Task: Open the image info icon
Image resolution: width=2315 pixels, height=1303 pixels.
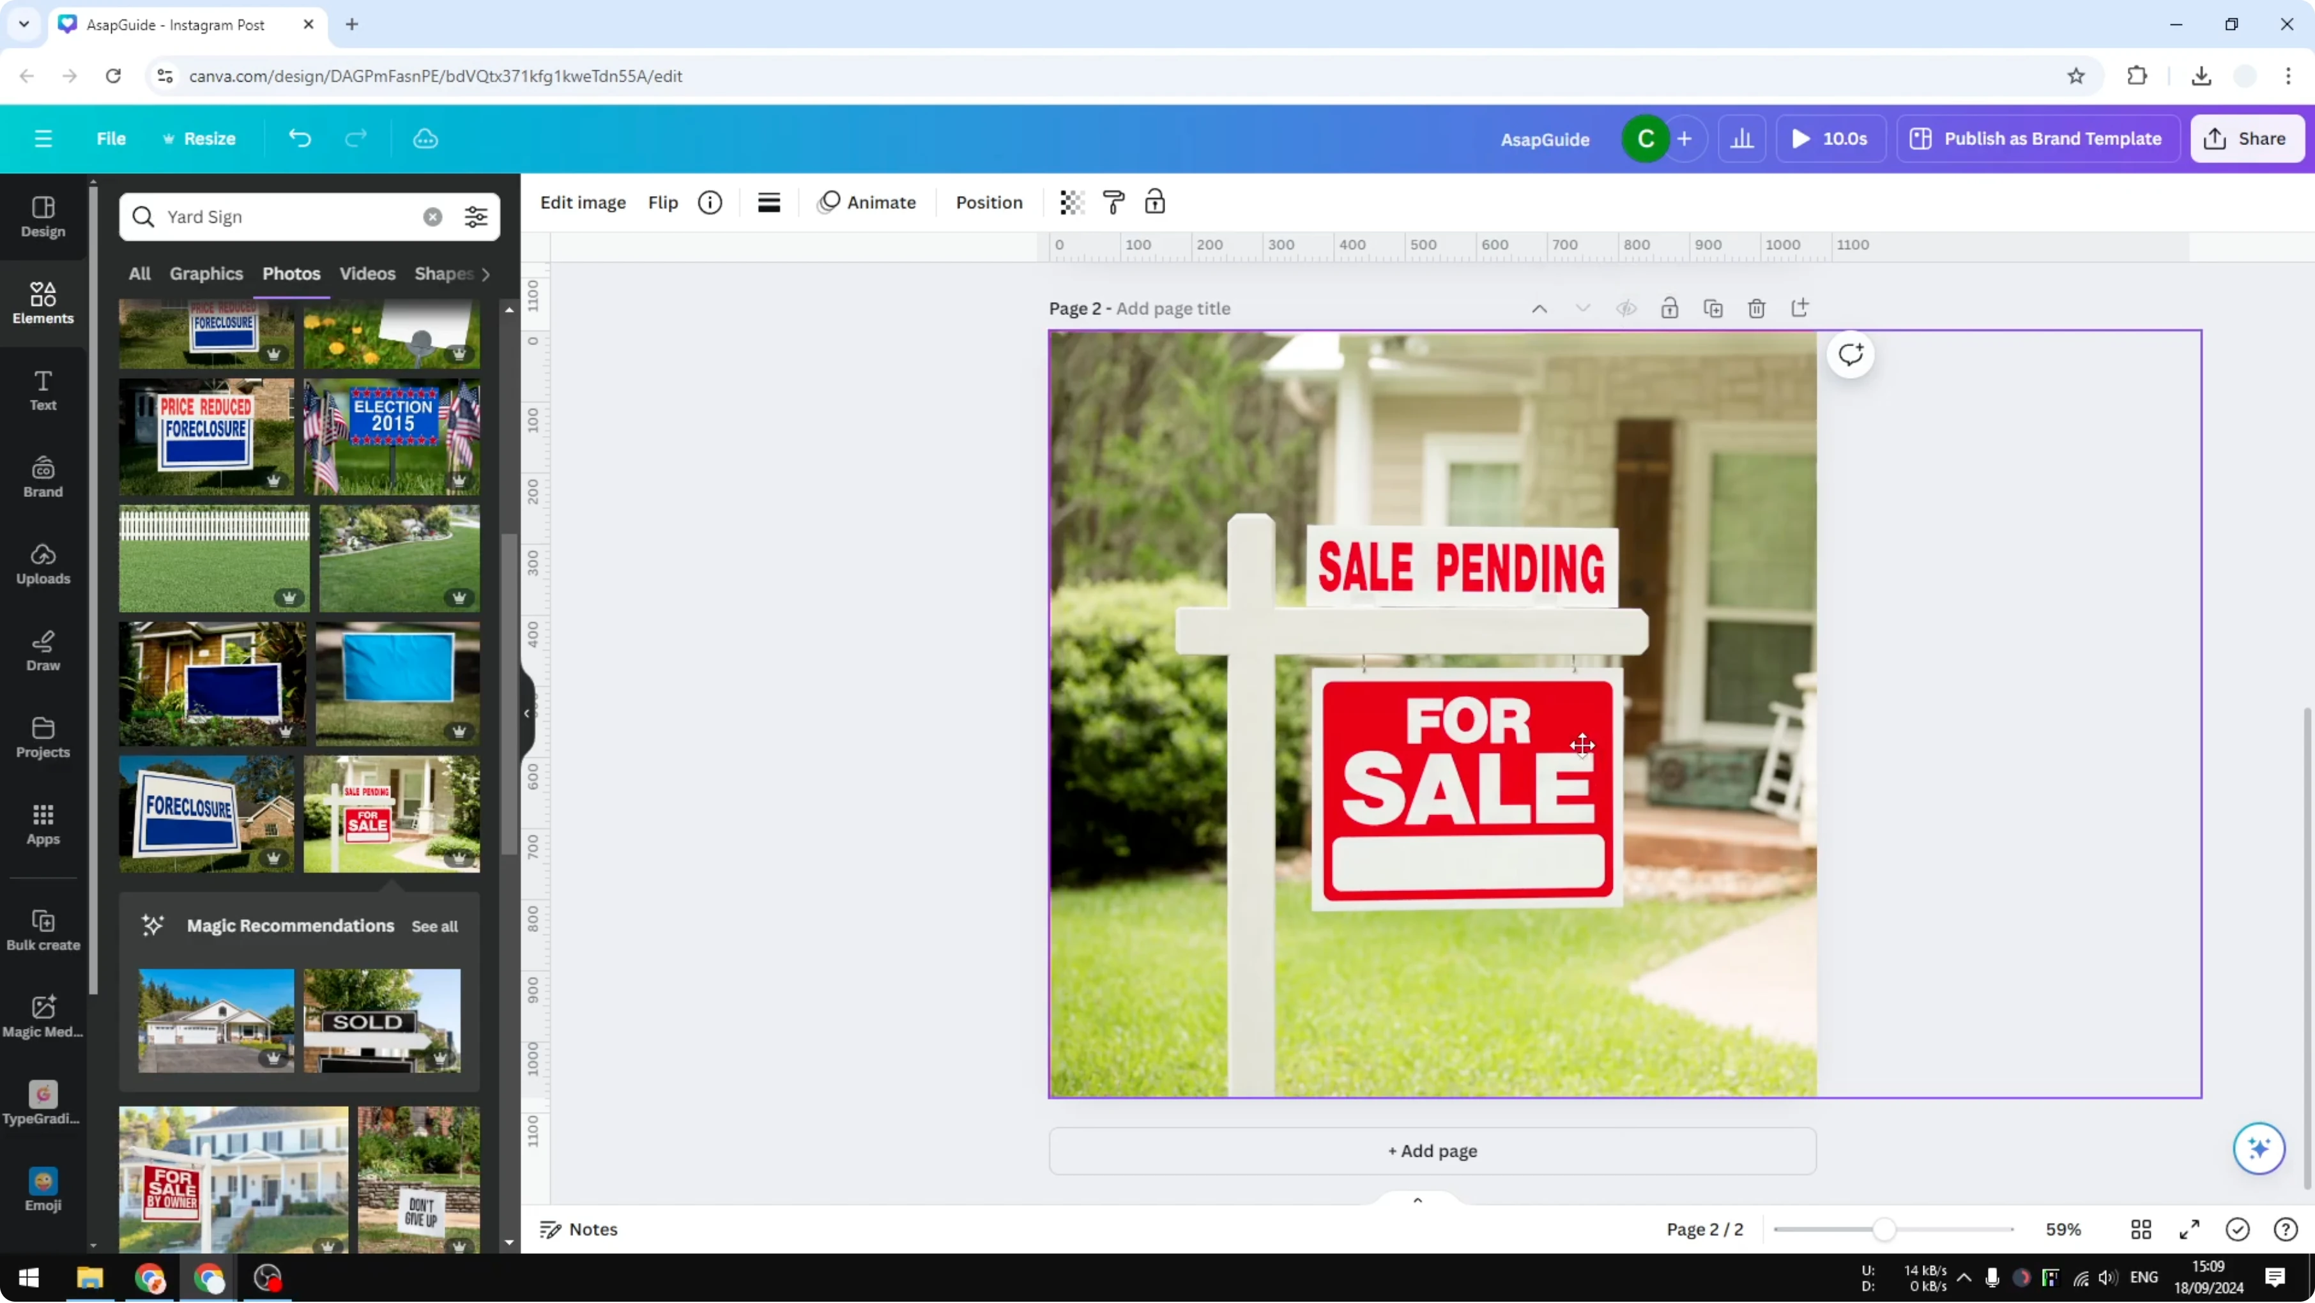Action: tap(710, 202)
